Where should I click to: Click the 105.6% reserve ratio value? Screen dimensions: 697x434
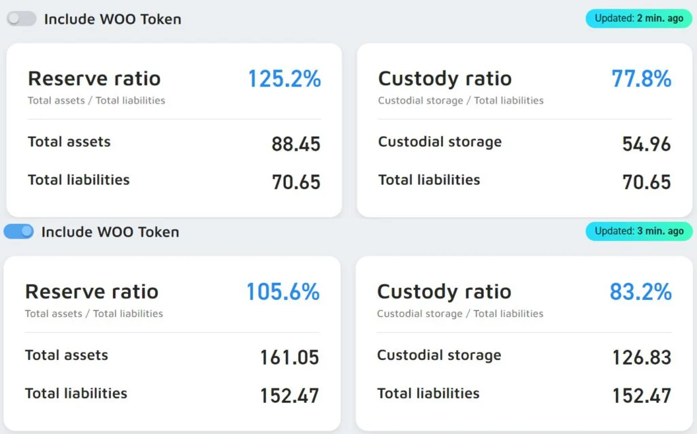282,292
